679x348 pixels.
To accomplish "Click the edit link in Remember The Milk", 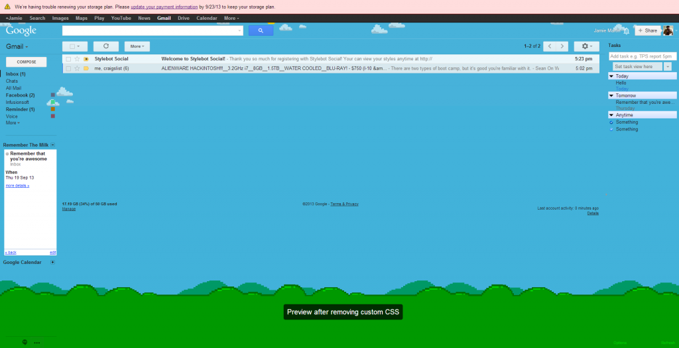I will pyautogui.click(x=53, y=252).
